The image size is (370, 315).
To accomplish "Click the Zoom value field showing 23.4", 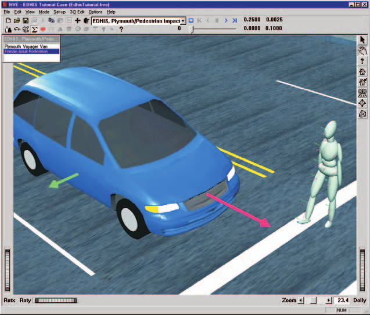I will pos(342,300).
